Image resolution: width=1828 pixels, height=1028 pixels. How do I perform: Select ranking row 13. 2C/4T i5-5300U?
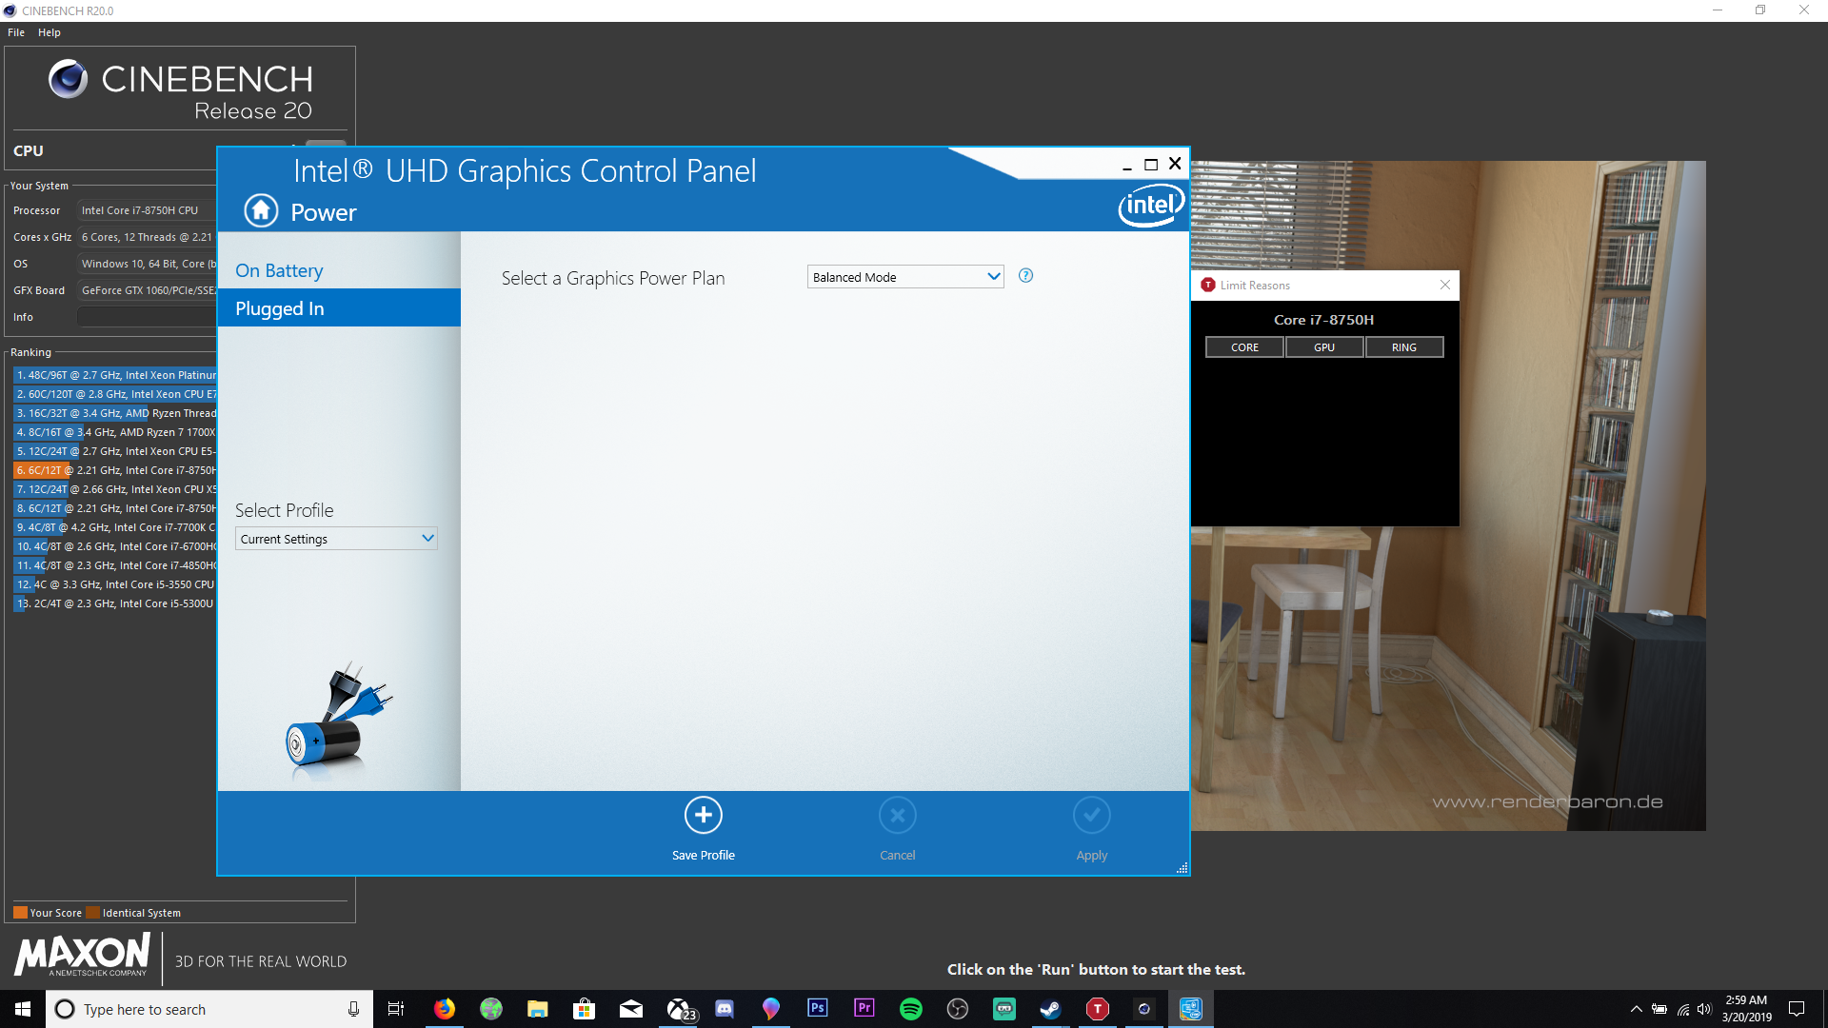coord(115,603)
